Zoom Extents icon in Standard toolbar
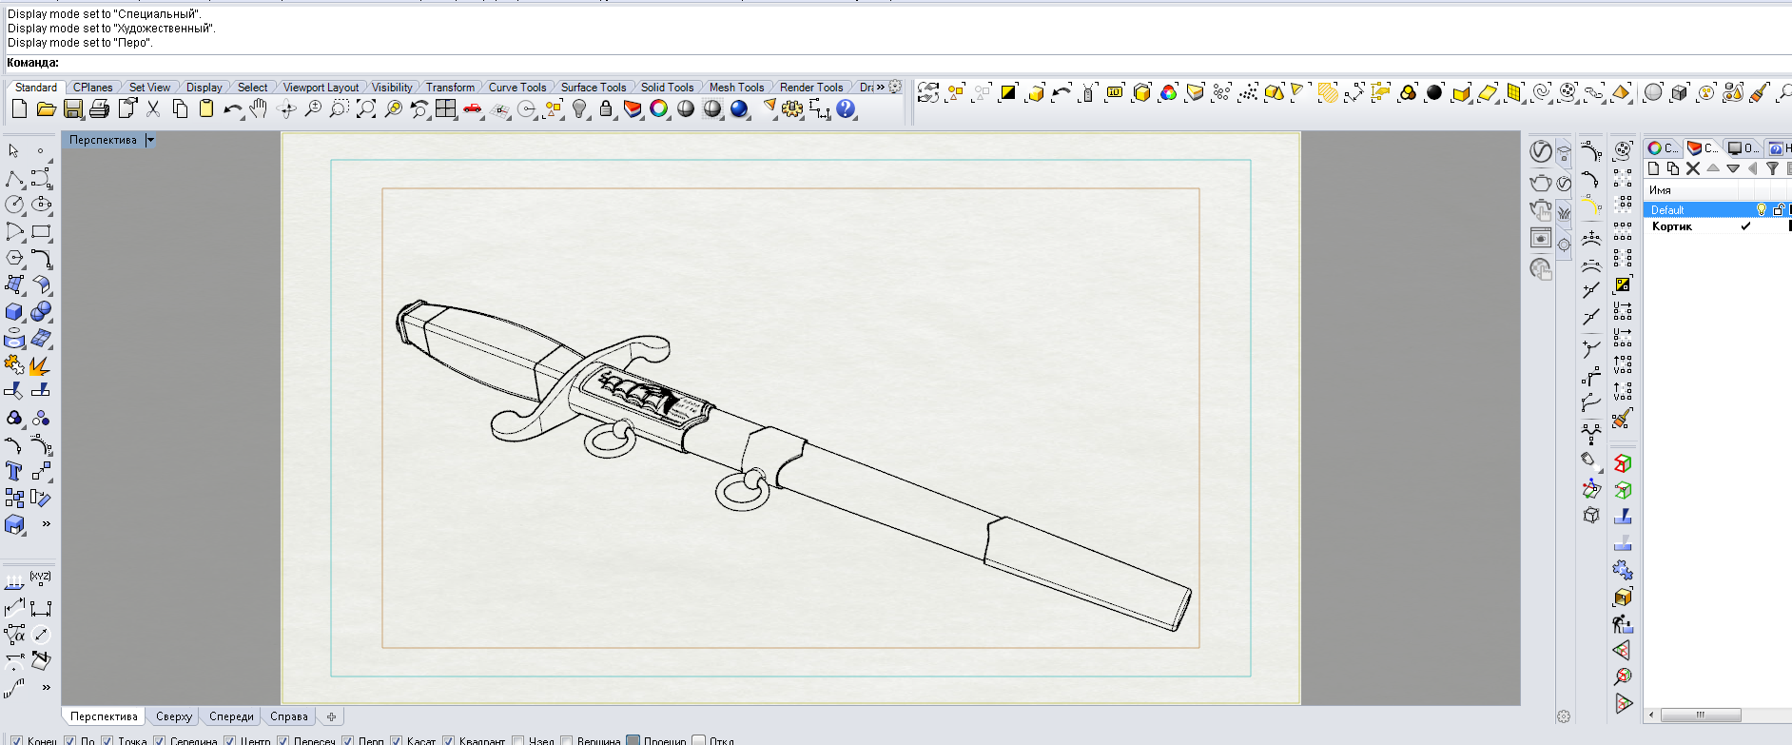 366,109
